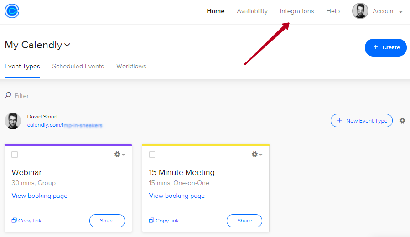Go to the Availability page

[x=252, y=11]
